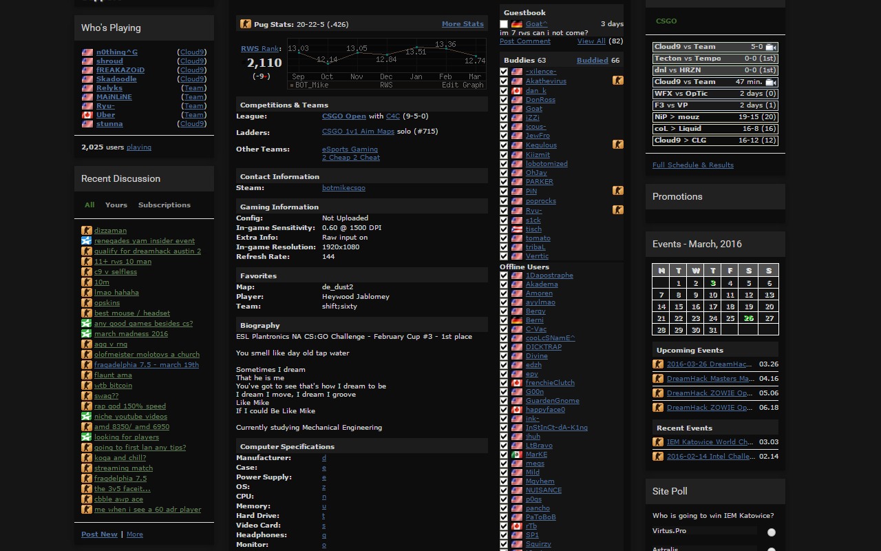Click the German flag next to Goat^ in the Guestbook

tap(516, 24)
